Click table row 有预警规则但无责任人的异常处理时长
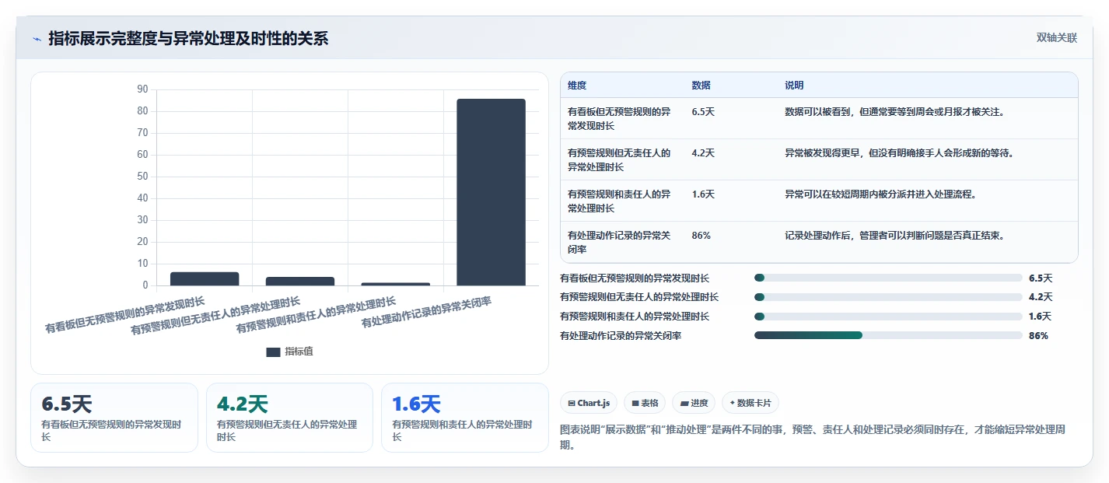 [x=819, y=159]
